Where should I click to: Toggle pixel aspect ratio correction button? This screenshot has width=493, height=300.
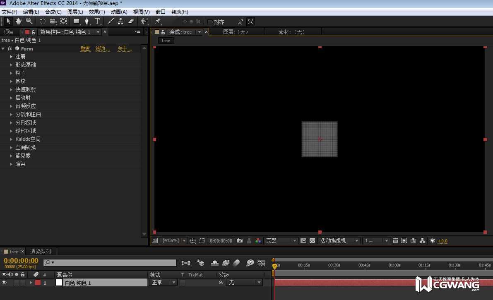395,240
